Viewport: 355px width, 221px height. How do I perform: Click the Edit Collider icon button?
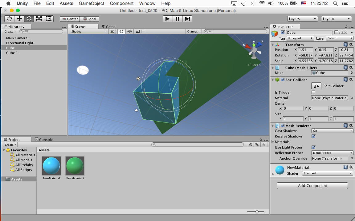[x=316, y=86]
